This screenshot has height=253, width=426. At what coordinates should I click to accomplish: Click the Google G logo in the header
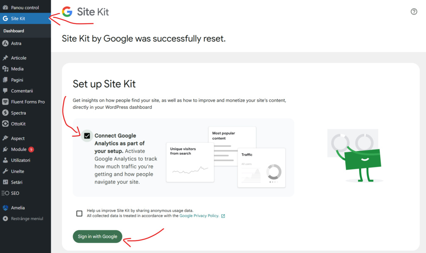67,12
